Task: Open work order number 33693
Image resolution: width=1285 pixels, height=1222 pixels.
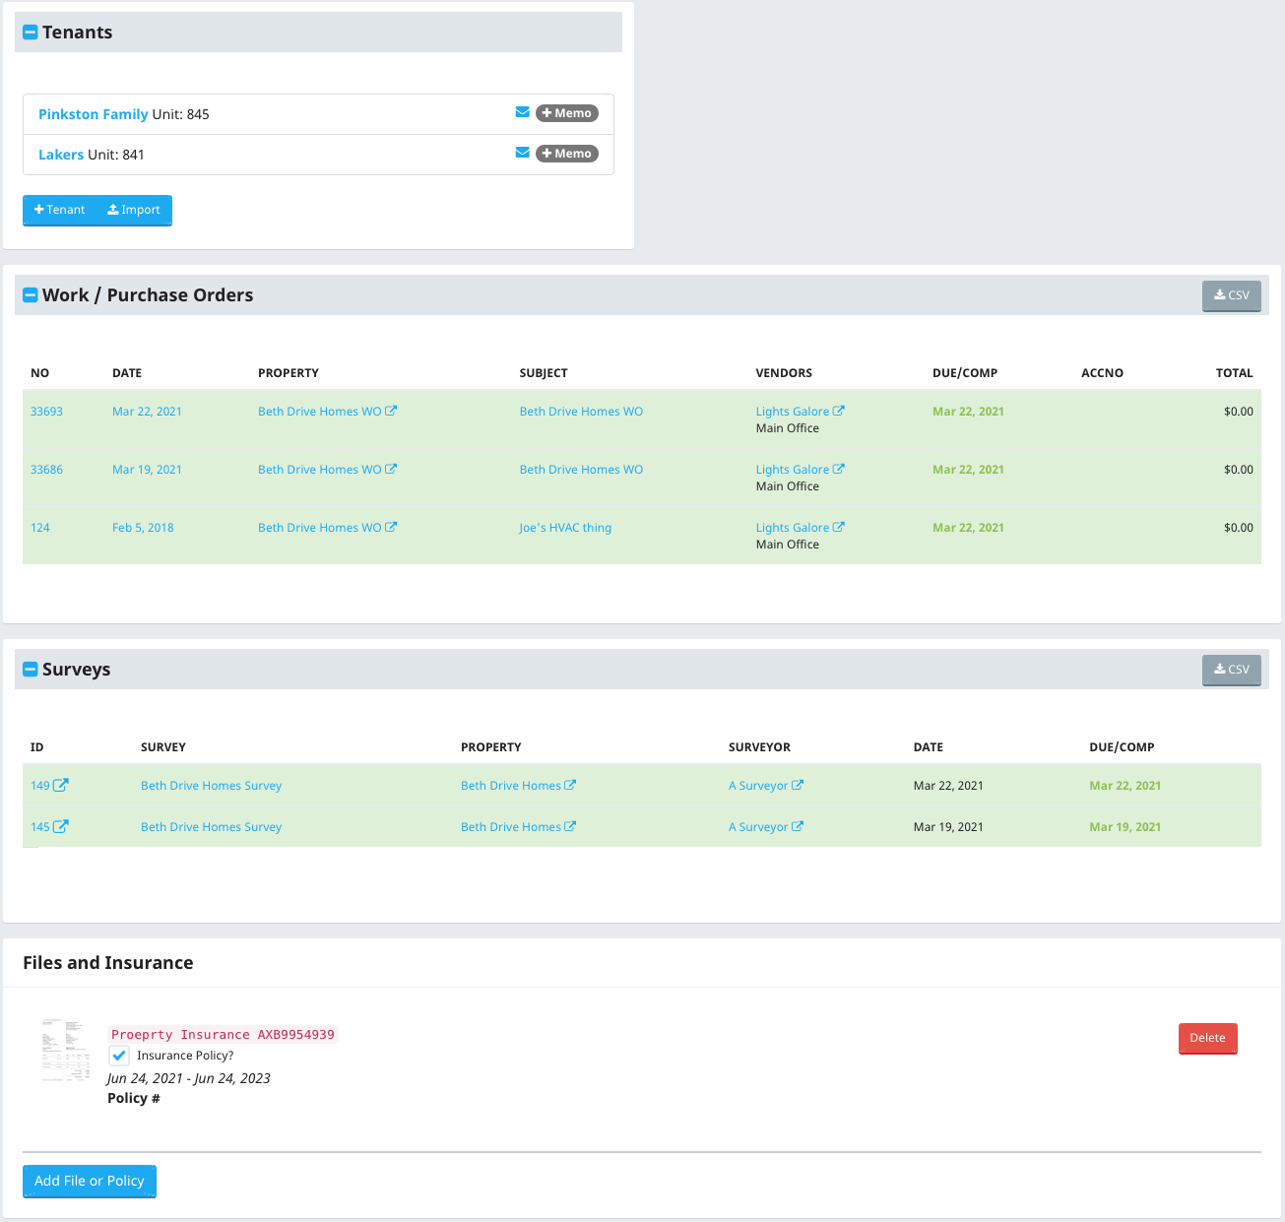Action: (46, 412)
